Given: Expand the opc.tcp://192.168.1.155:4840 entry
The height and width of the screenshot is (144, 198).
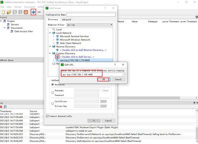Looking at the screenshot, I should 53,60.
